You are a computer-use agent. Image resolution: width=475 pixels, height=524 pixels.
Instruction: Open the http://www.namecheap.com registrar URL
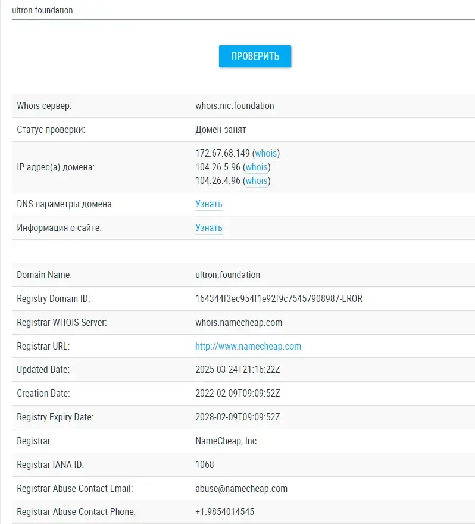(248, 346)
